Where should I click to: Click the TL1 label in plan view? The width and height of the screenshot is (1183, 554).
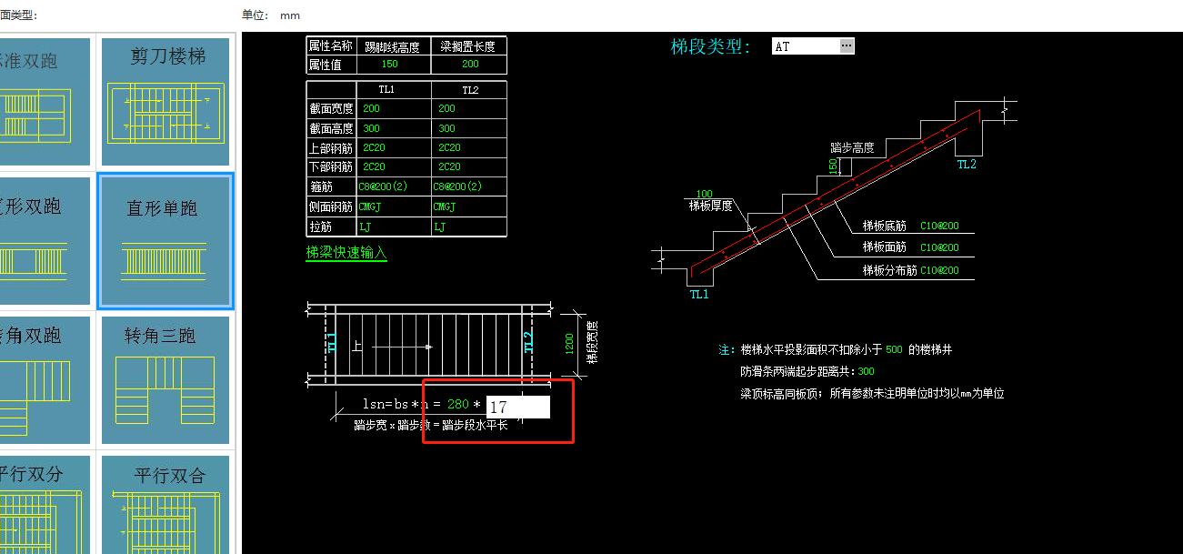pos(331,343)
